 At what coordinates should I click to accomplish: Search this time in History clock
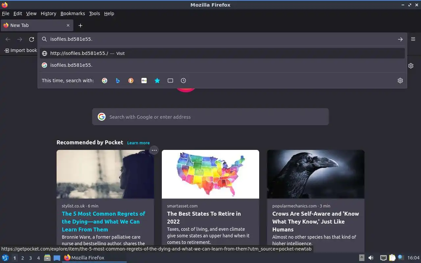184,81
